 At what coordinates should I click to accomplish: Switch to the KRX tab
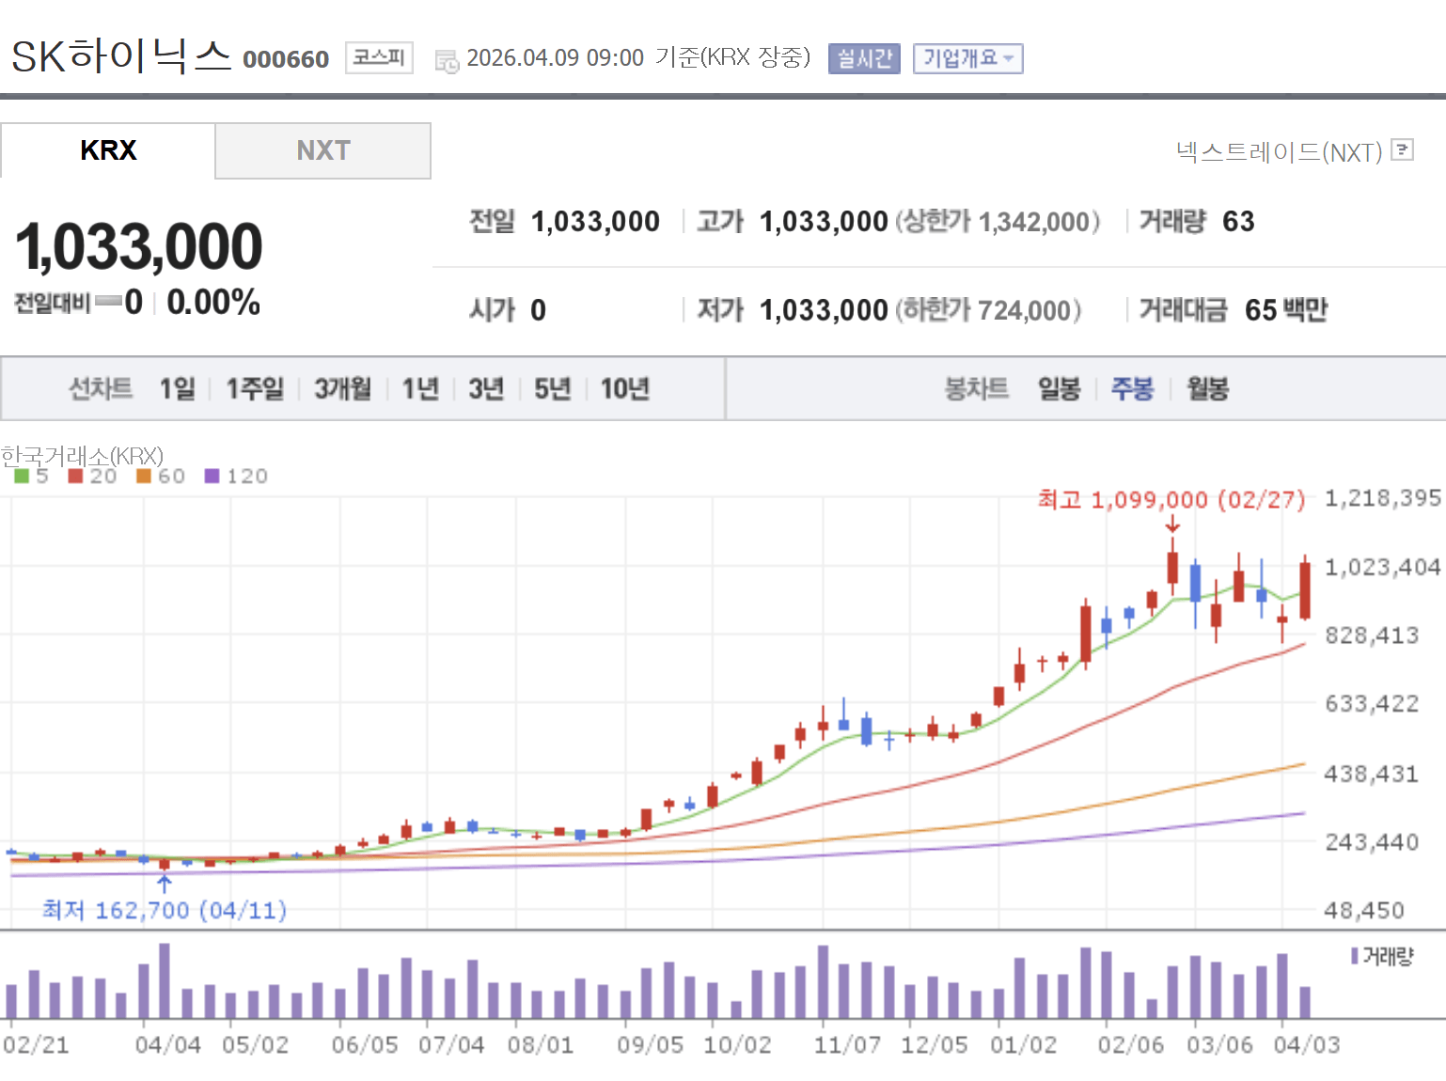pos(108,150)
